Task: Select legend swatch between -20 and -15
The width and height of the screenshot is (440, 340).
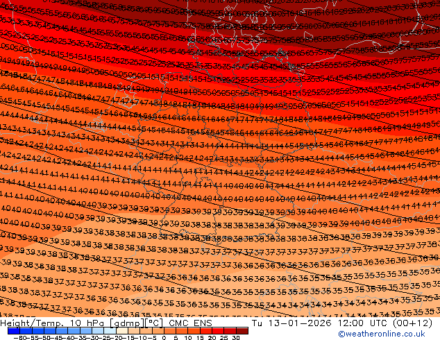Action: click(122, 331)
